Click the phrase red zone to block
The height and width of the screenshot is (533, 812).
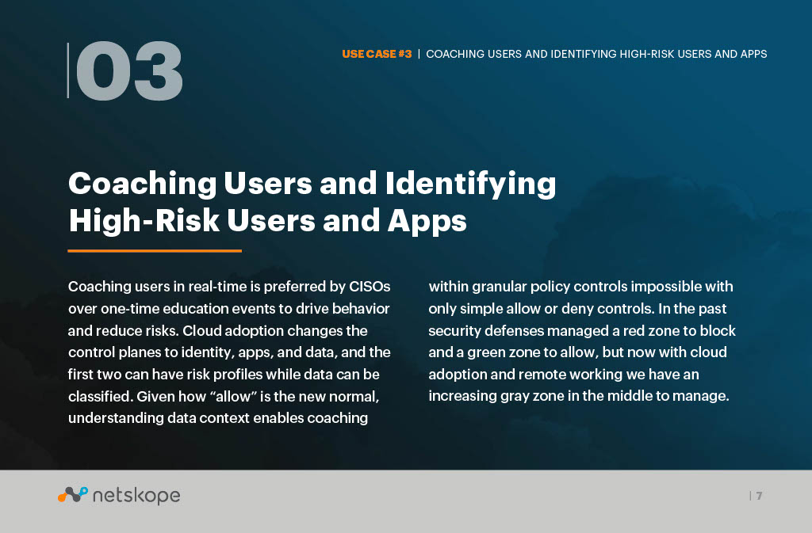click(x=680, y=331)
